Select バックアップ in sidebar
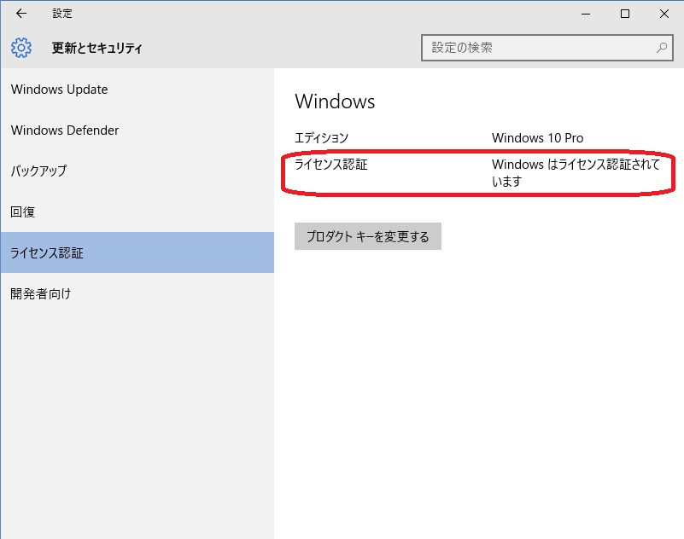The width and height of the screenshot is (684, 539). 137,171
